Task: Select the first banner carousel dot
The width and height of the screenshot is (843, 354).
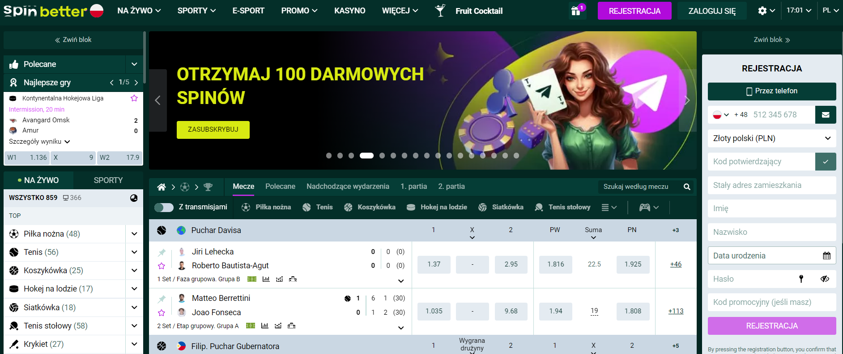Action: click(x=329, y=156)
